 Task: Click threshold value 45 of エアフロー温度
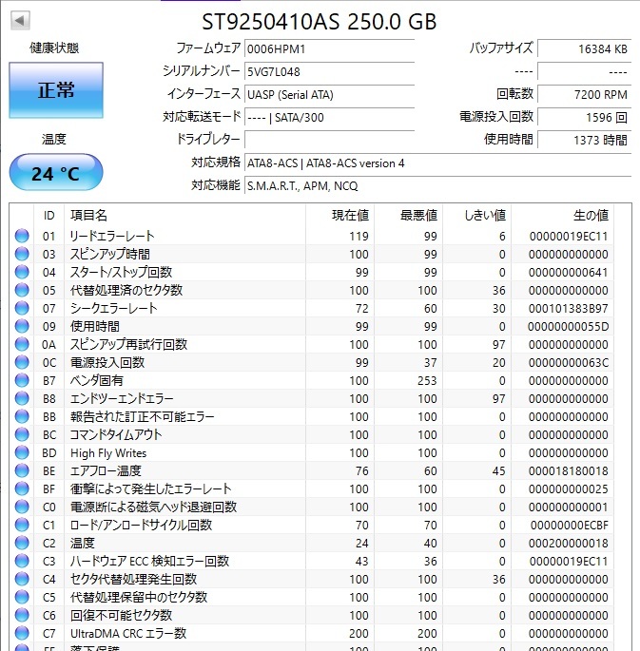click(499, 470)
